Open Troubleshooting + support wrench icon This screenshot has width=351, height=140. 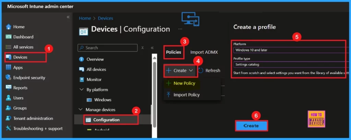(x=9, y=128)
